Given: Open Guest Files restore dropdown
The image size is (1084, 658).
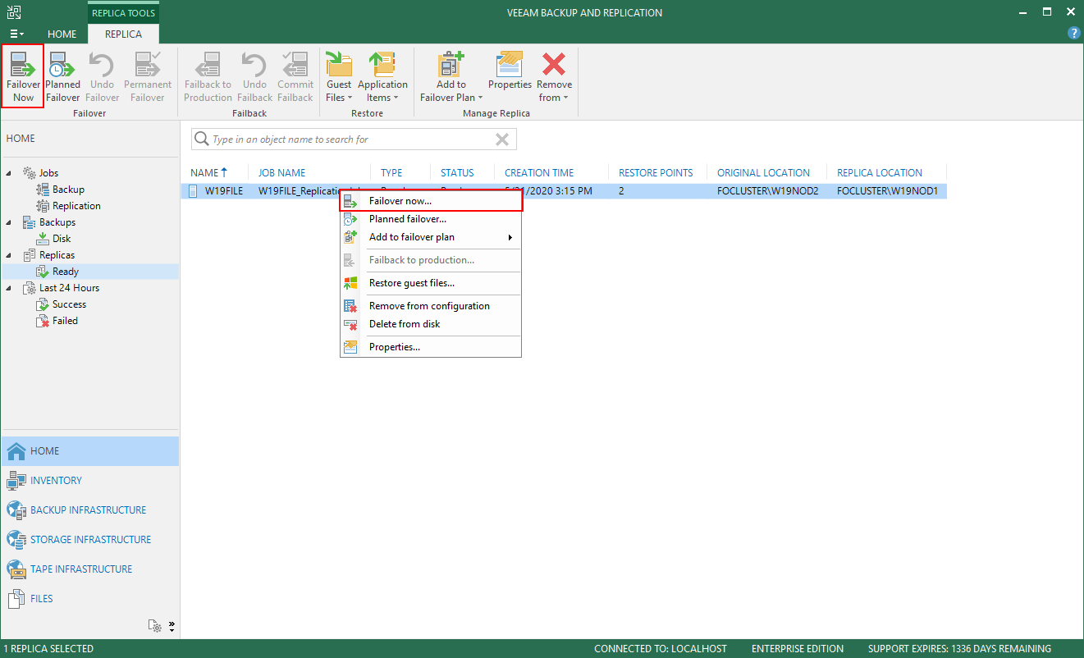Looking at the screenshot, I should pos(339,77).
